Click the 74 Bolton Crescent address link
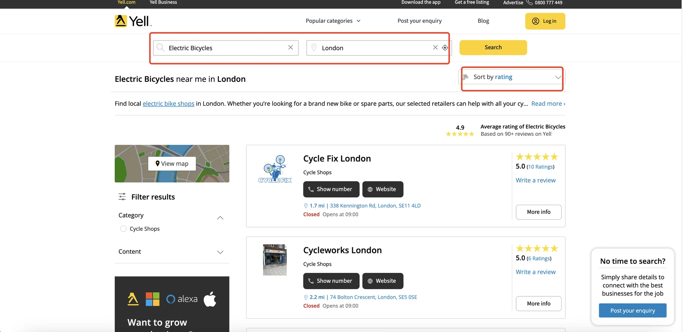 coord(373,297)
